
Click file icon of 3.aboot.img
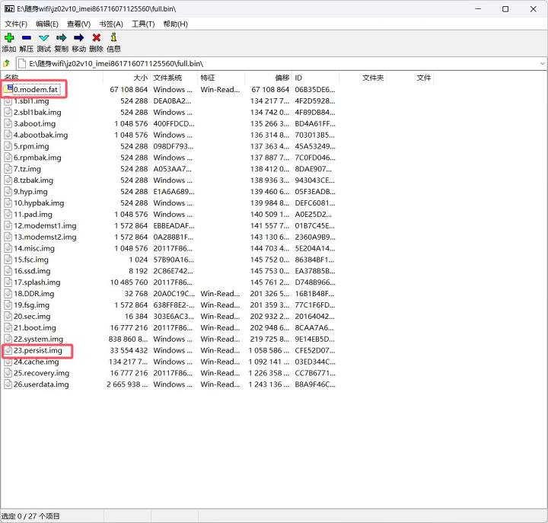(8, 123)
